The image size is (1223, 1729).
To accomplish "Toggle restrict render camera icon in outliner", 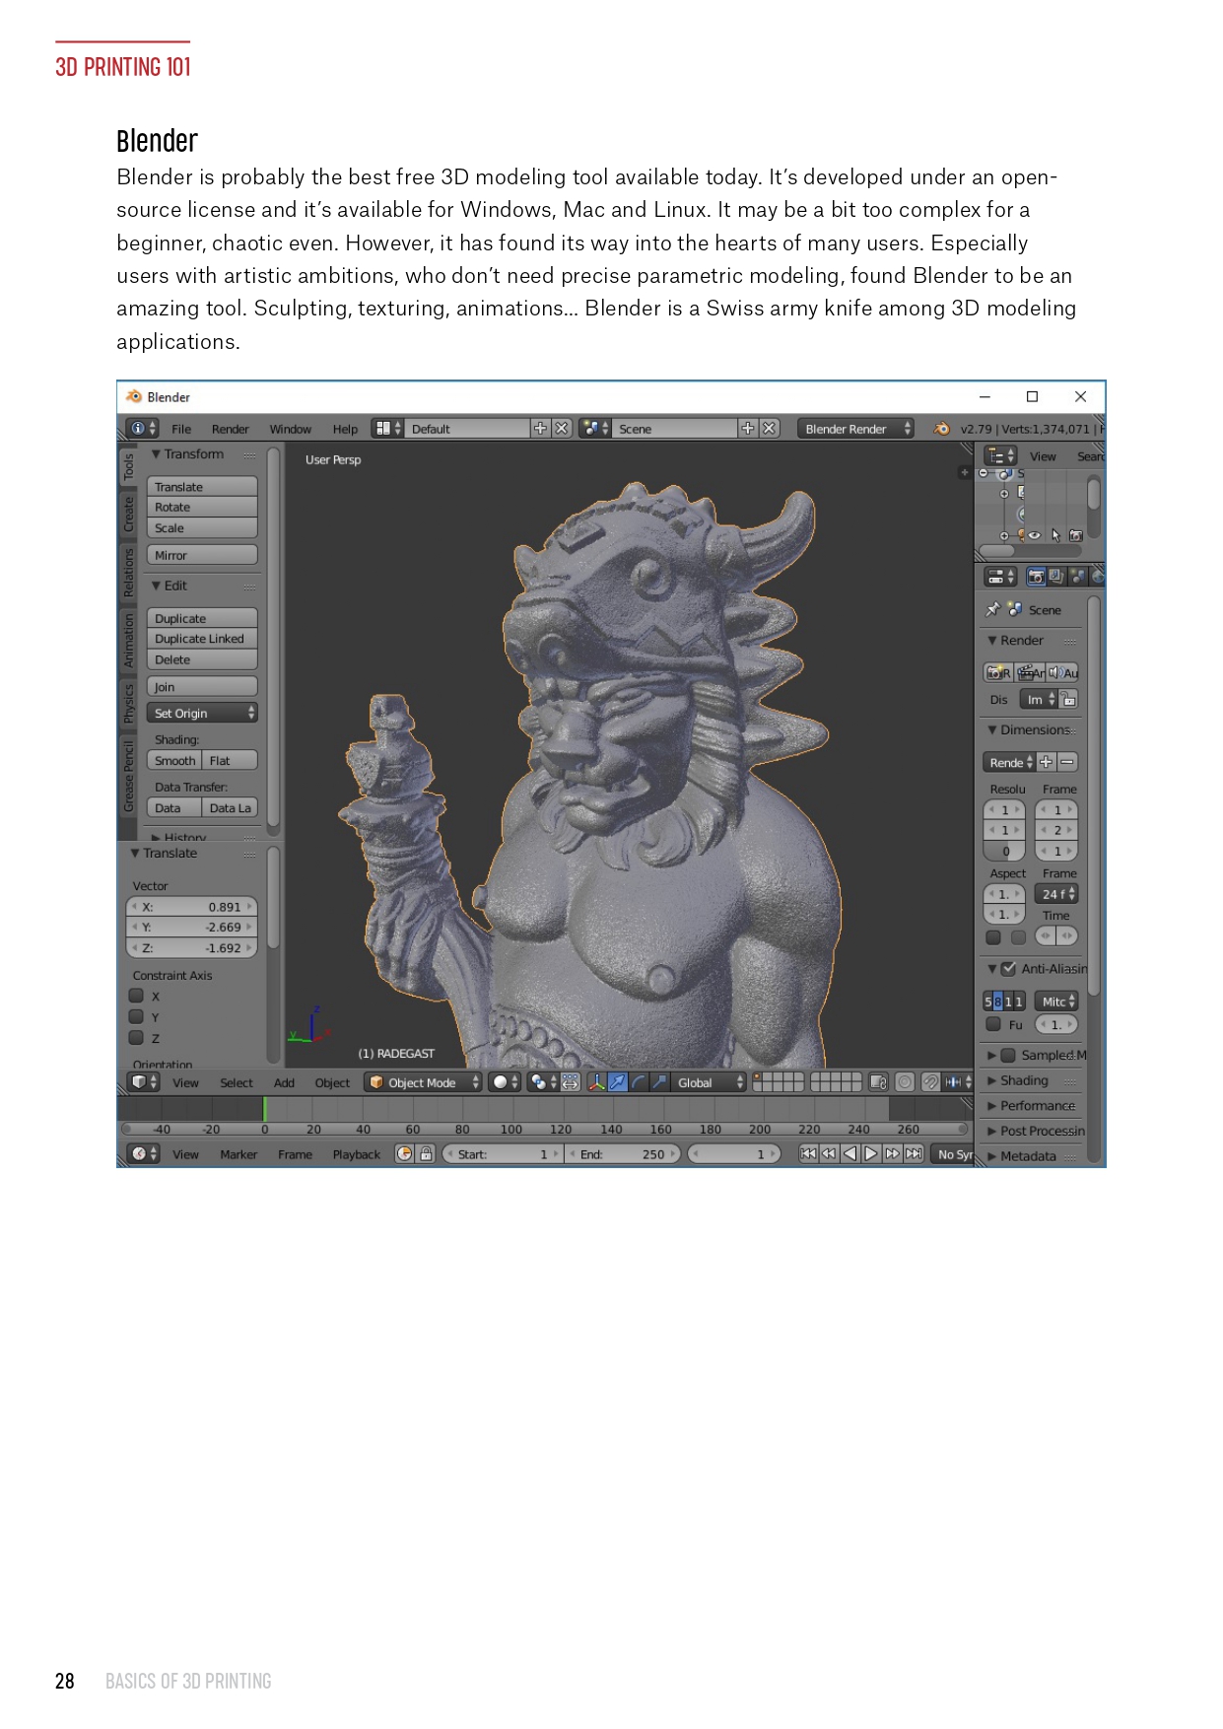I will 1076,535.
